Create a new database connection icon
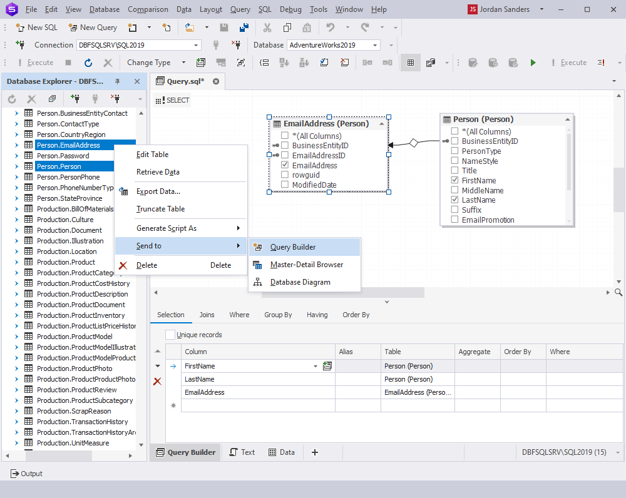This screenshot has height=498, width=626. pos(75,98)
